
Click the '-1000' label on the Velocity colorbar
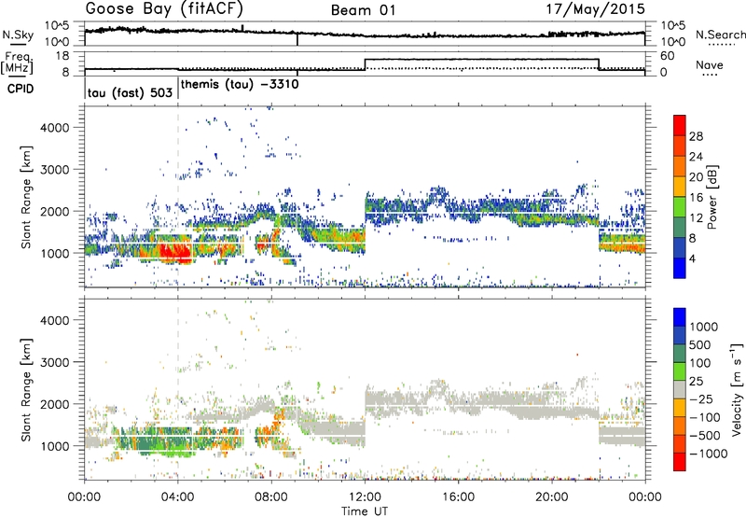pos(708,454)
